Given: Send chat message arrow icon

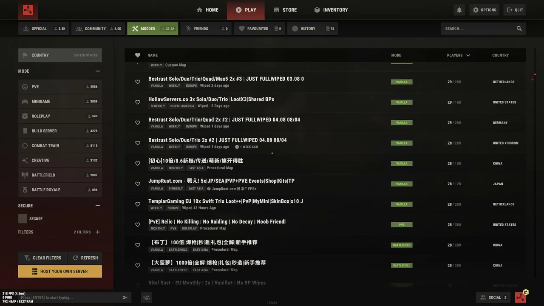Looking at the screenshot, I should (125, 297).
